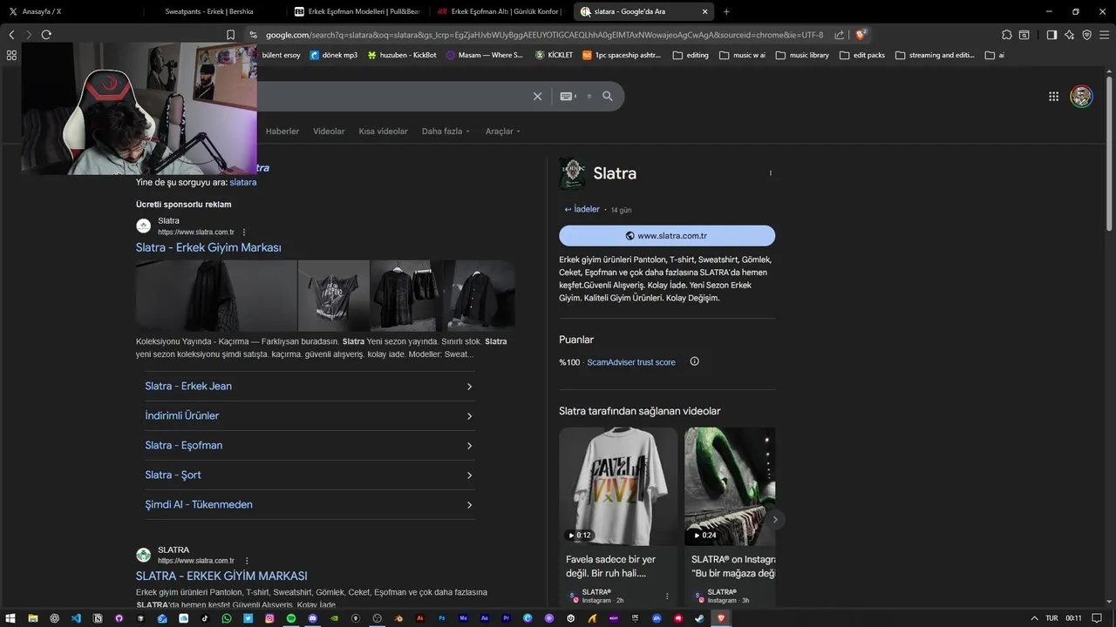
Task: Click the on-screen keyboard input icon
Action: pyautogui.click(x=568, y=97)
